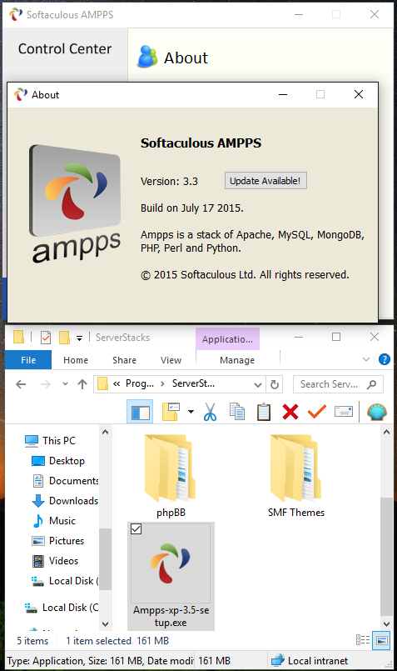The height and width of the screenshot is (671, 397).
Task: Click the About user icon in the main AMPPS window
Action: [x=148, y=57]
